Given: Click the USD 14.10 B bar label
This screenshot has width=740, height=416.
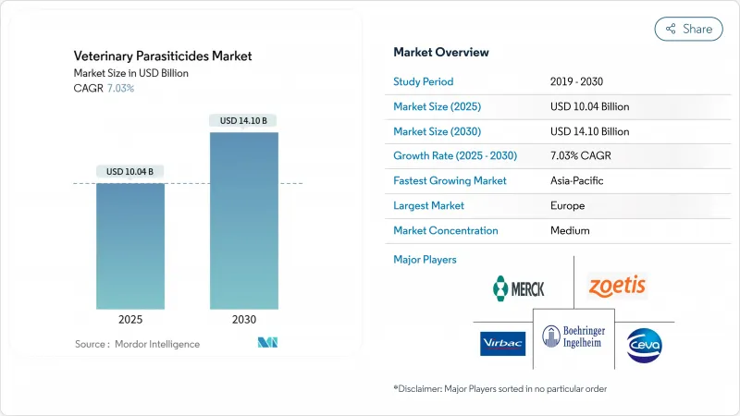Looking at the screenshot, I should click(x=243, y=120).
